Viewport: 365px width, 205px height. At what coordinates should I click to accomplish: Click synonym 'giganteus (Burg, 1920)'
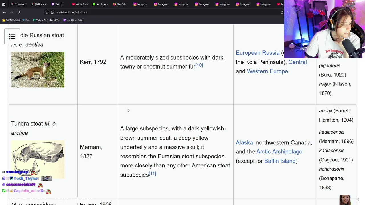click(x=332, y=70)
